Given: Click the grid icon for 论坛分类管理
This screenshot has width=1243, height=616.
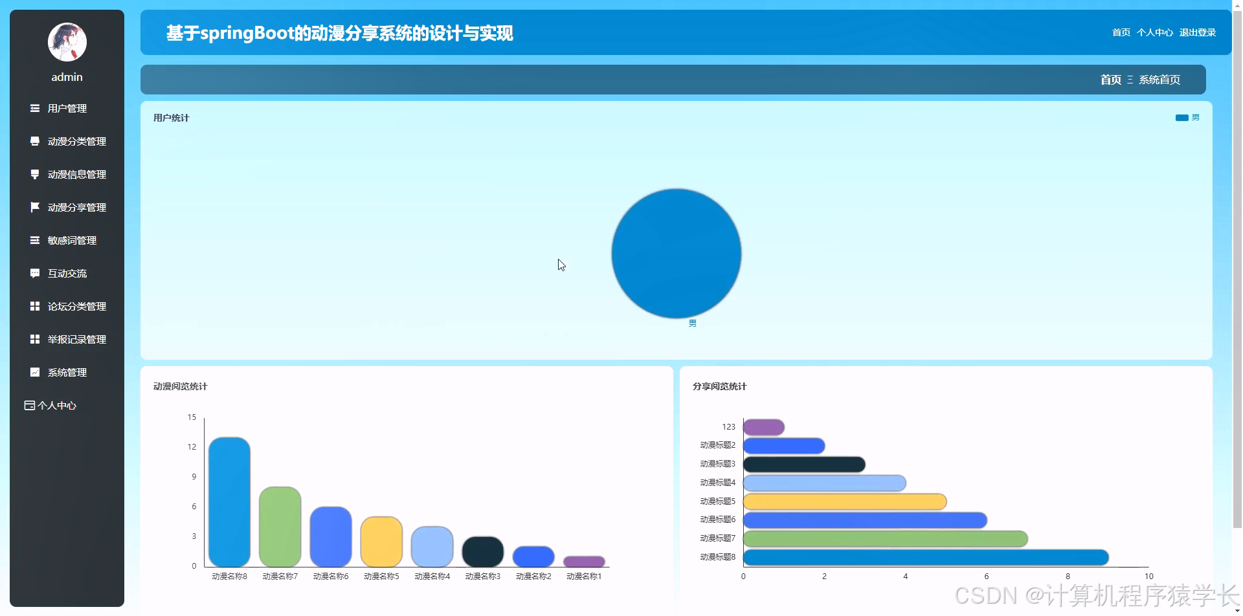Looking at the screenshot, I should click(35, 306).
